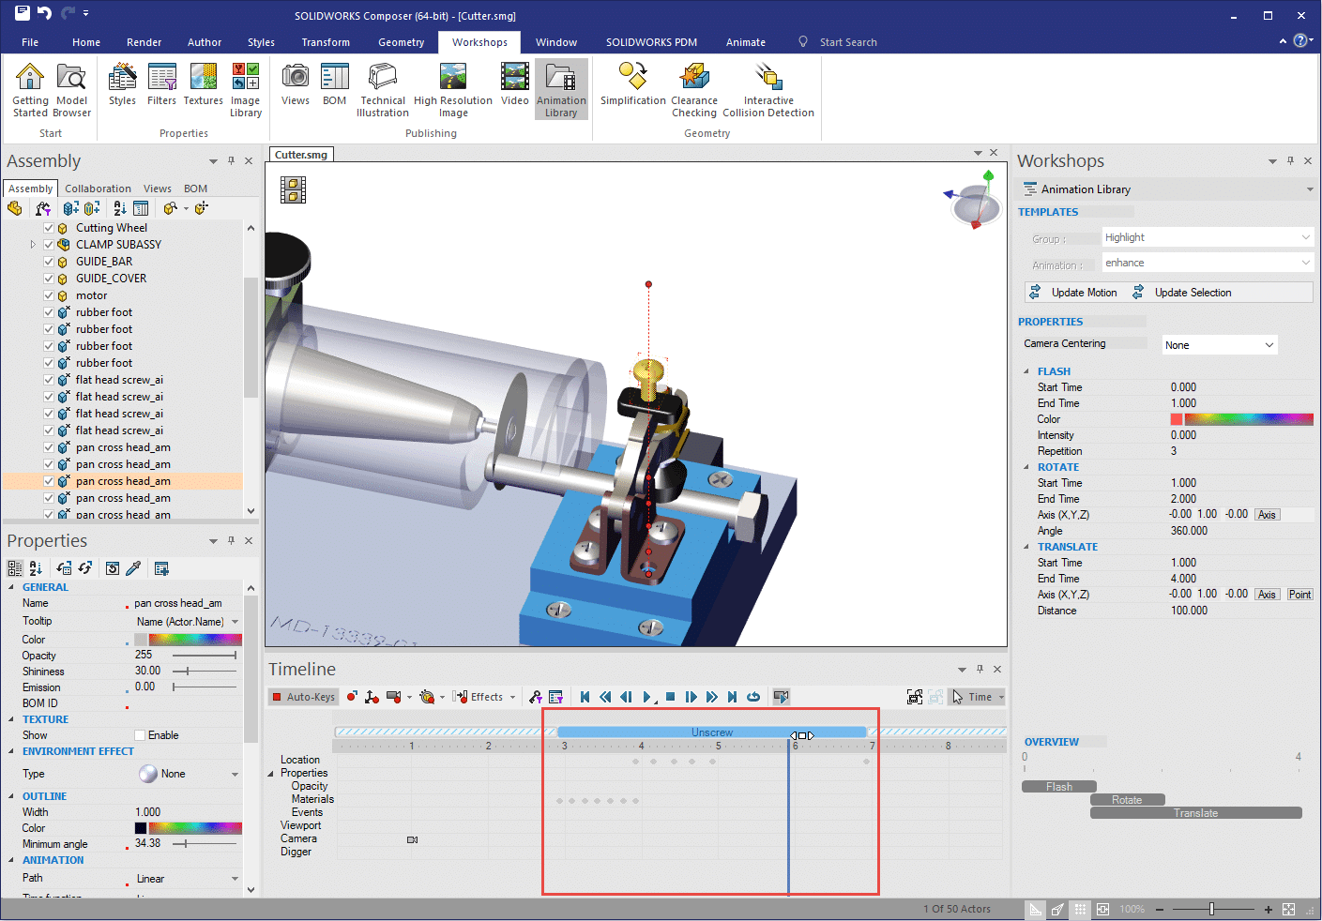Switch to the Collaboration tab
Screen dimensions: 1322x921
pyautogui.click(x=98, y=189)
